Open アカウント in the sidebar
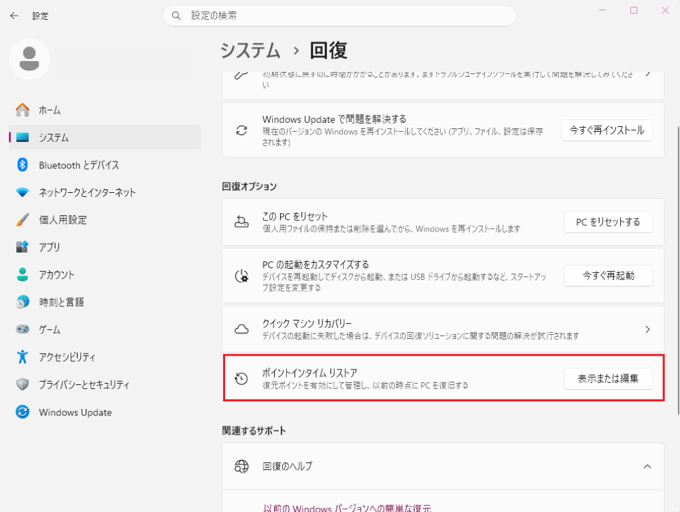The width and height of the screenshot is (680, 512). pyautogui.click(x=105, y=274)
